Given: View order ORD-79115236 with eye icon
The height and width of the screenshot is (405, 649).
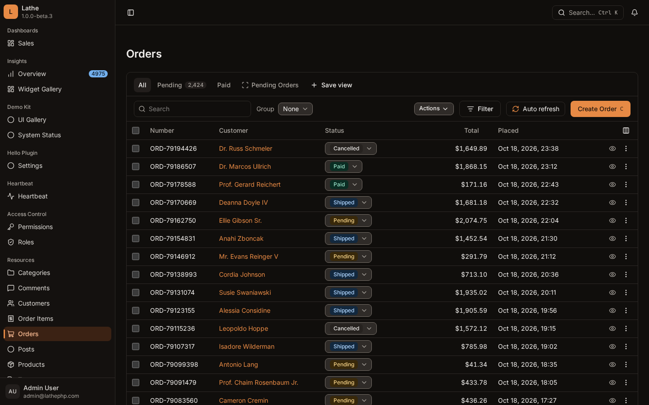Looking at the screenshot, I should pyautogui.click(x=612, y=328).
